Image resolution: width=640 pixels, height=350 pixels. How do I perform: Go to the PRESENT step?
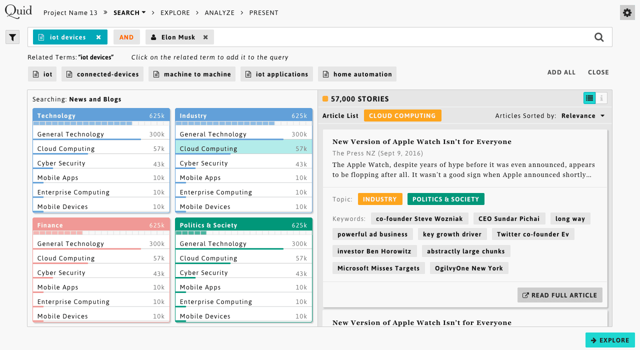264,12
